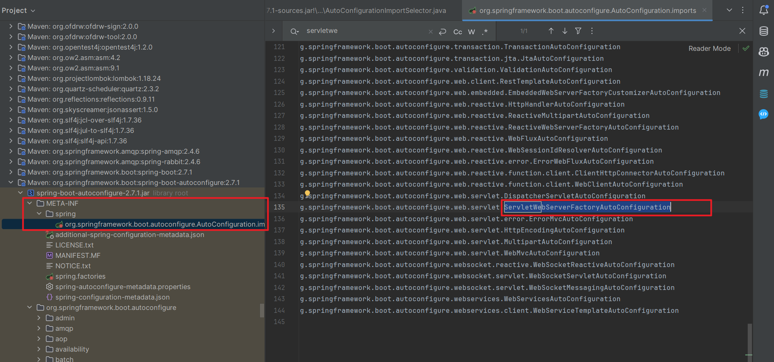Click the blue code chat sidebar icon
774x362 pixels.
[x=764, y=114]
